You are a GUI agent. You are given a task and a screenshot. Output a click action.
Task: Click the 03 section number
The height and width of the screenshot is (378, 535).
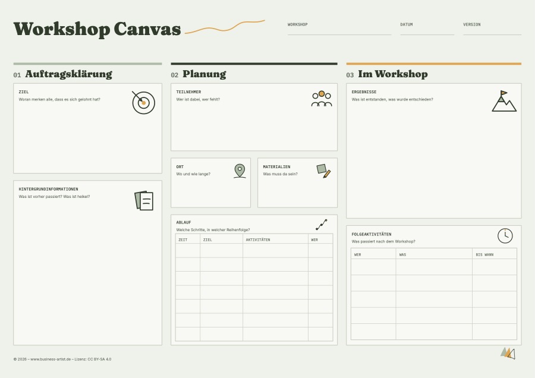[350, 75]
